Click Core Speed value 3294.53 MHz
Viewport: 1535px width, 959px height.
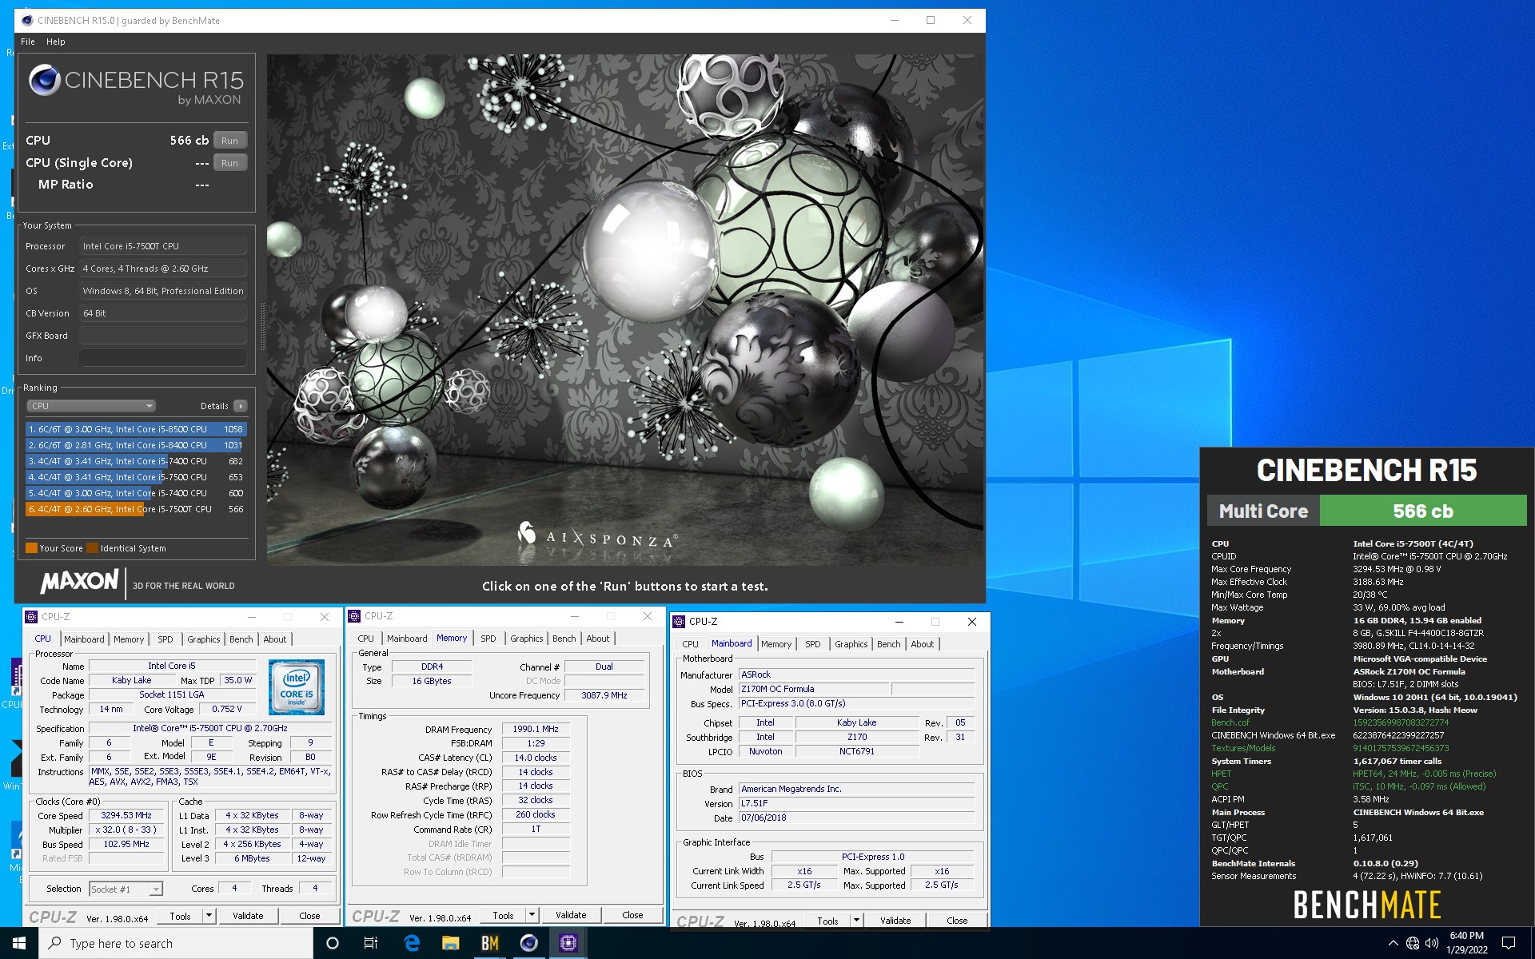pyautogui.click(x=126, y=815)
